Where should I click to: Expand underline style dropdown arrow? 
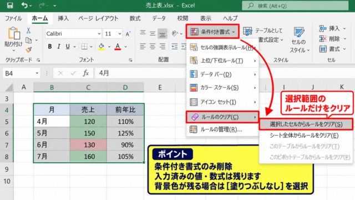coord(74,47)
